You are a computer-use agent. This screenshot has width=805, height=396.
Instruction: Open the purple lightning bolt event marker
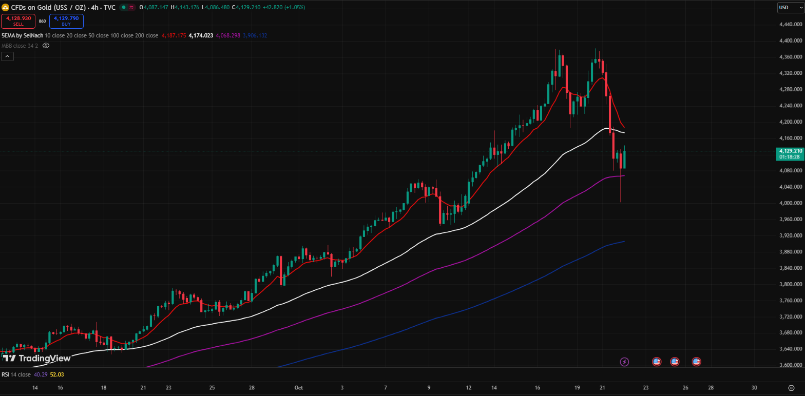coord(624,362)
